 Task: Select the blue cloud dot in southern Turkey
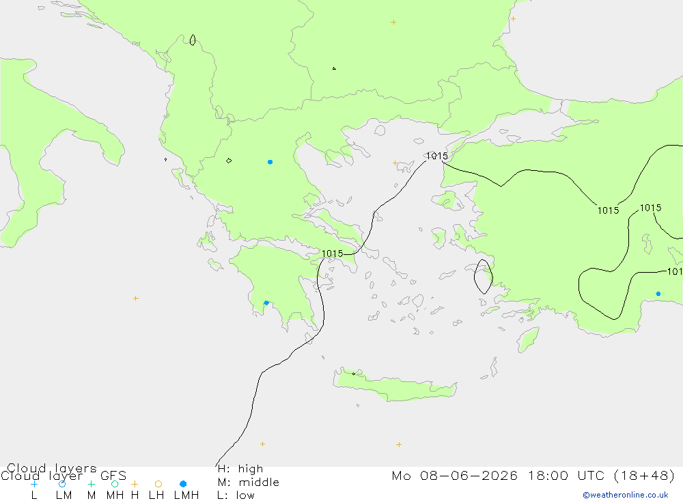(x=658, y=294)
